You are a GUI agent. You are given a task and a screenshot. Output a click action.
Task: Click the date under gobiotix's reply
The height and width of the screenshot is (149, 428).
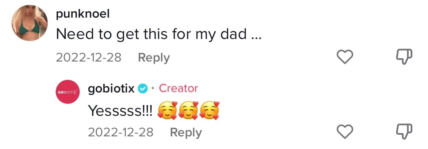click(x=120, y=132)
